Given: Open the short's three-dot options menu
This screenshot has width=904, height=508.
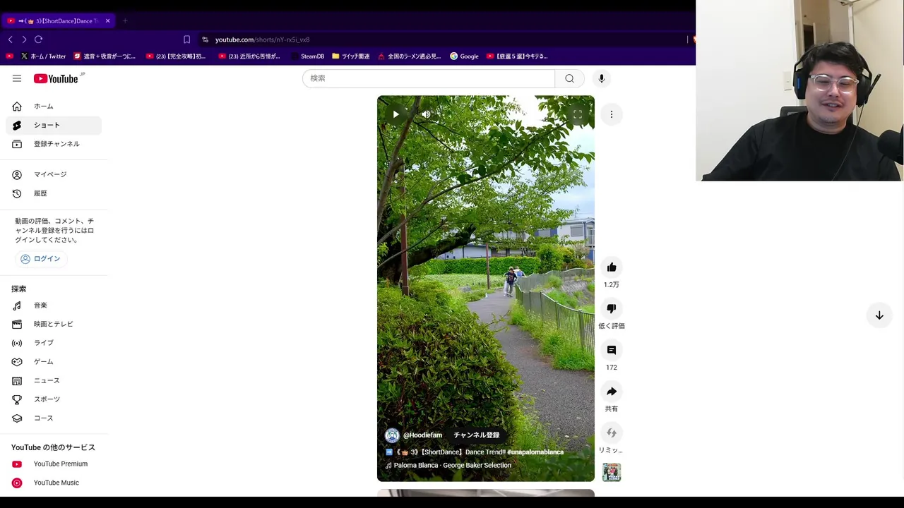Looking at the screenshot, I should coord(612,114).
